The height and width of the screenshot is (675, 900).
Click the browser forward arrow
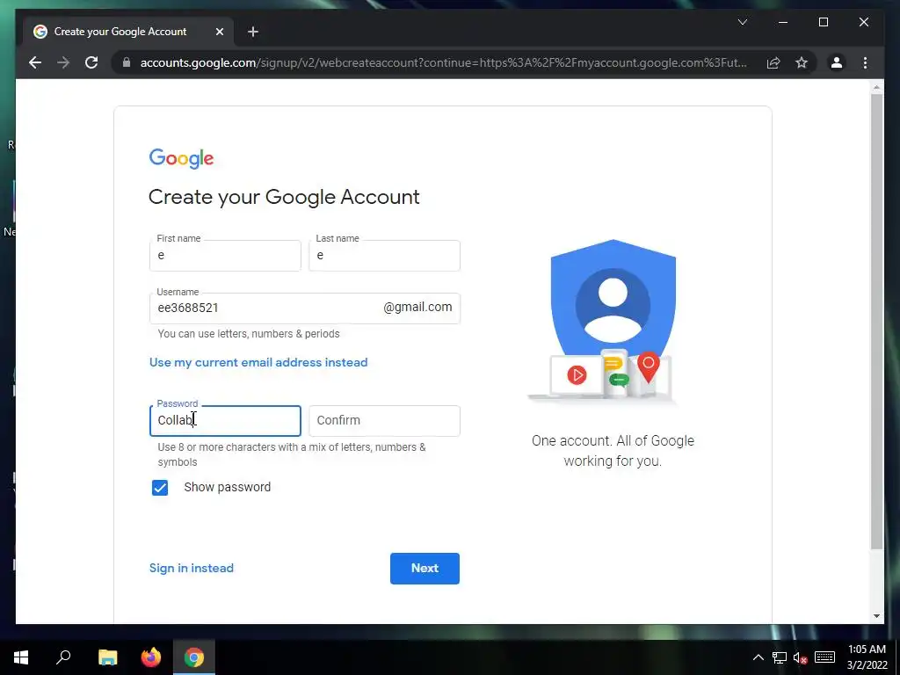click(63, 62)
